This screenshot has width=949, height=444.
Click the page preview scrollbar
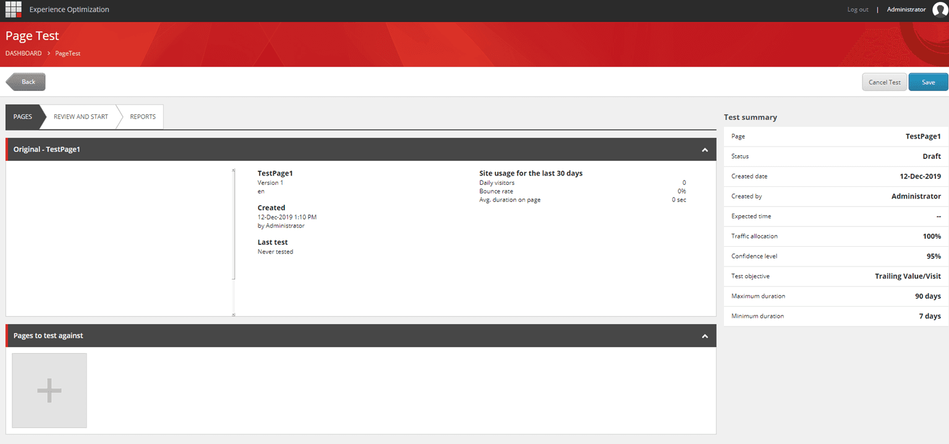click(234, 242)
